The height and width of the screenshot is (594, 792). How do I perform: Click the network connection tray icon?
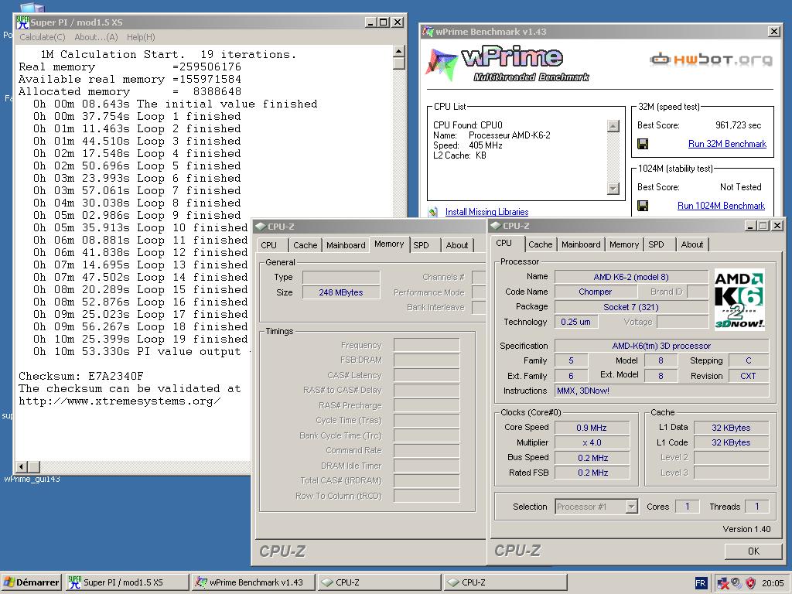pyautogui.click(x=723, y=583)
